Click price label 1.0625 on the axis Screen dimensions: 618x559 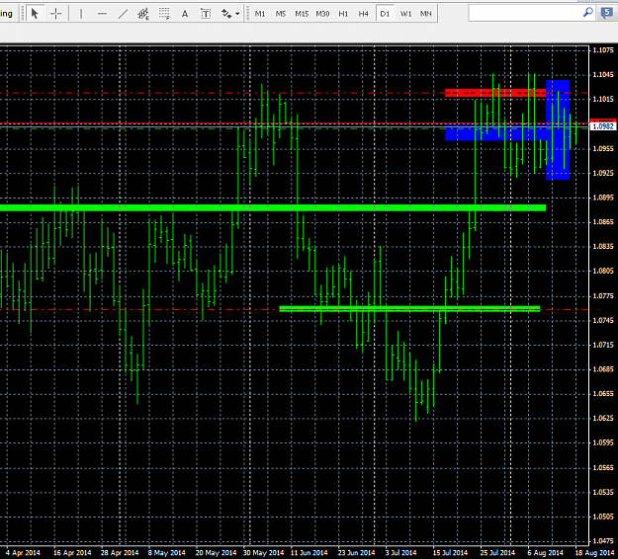coord(603,418)
